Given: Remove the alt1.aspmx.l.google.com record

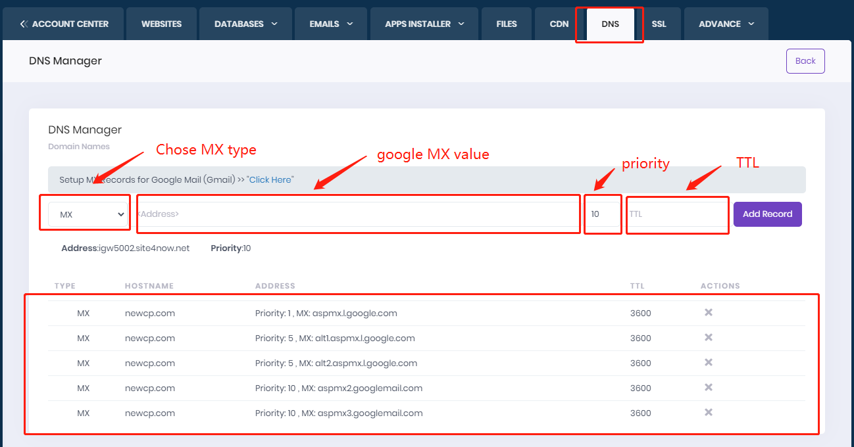Looking at the screenshot, I should tap(708, 338).
